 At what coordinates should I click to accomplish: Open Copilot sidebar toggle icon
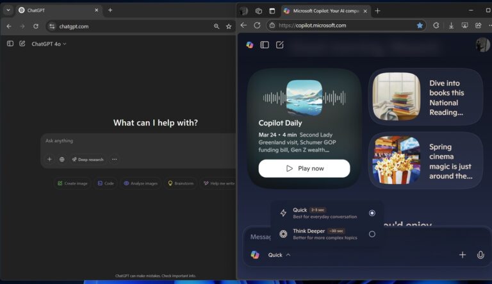click(265, 45)
